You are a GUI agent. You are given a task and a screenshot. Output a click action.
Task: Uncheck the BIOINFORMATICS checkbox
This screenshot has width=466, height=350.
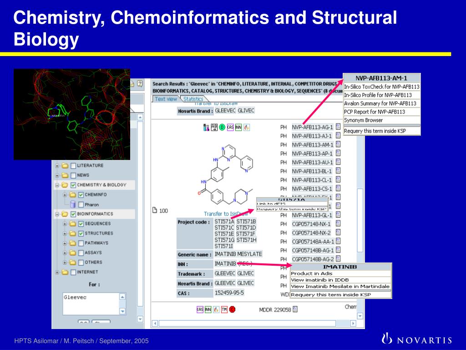[73, 214]
